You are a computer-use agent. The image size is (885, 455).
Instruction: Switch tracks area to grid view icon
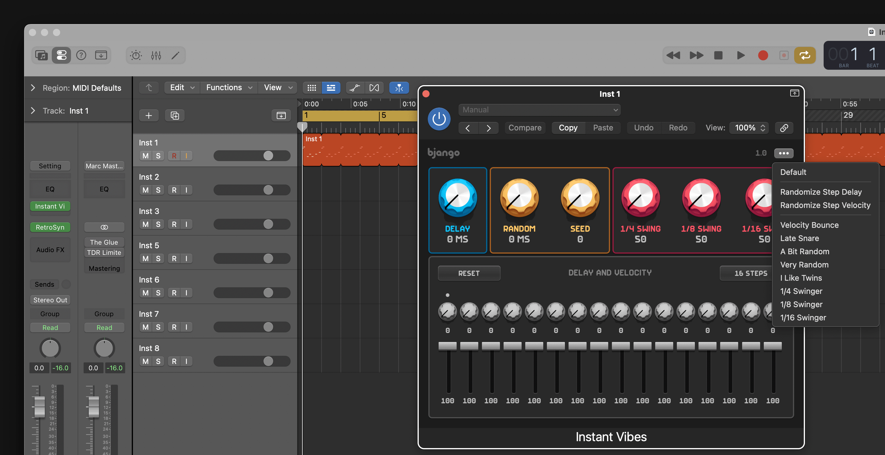point(312,88)
